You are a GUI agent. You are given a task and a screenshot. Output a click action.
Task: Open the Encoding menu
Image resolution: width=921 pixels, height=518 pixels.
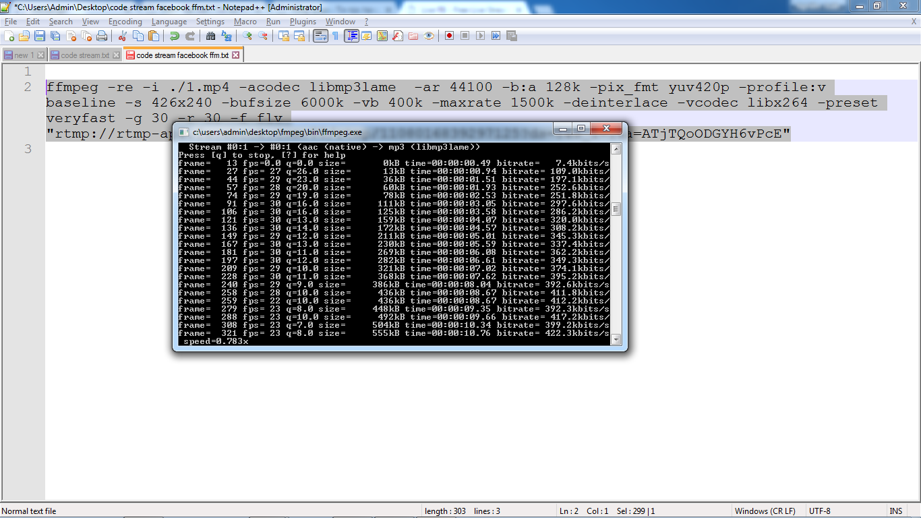pyautogui.click(x=125, y=22)
